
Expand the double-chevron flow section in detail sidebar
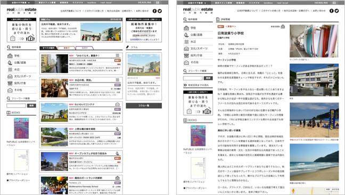(185, 85)
